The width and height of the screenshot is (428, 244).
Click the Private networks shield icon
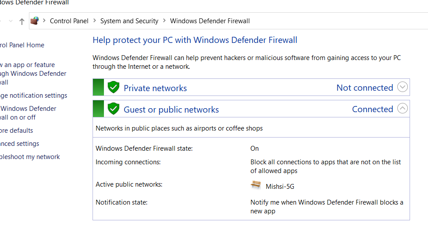click(x=113, y=87)
